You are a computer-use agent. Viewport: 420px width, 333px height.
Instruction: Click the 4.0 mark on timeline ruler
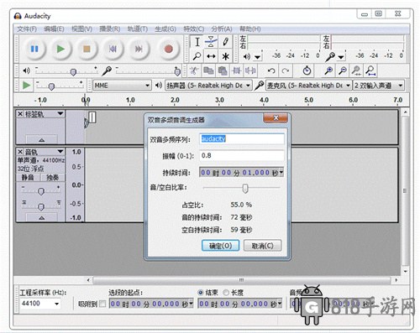click(x=264, y=100)
